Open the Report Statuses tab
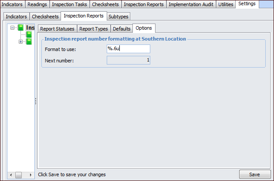The height and width of the screenshot is (181, 274). pos(57,29)
